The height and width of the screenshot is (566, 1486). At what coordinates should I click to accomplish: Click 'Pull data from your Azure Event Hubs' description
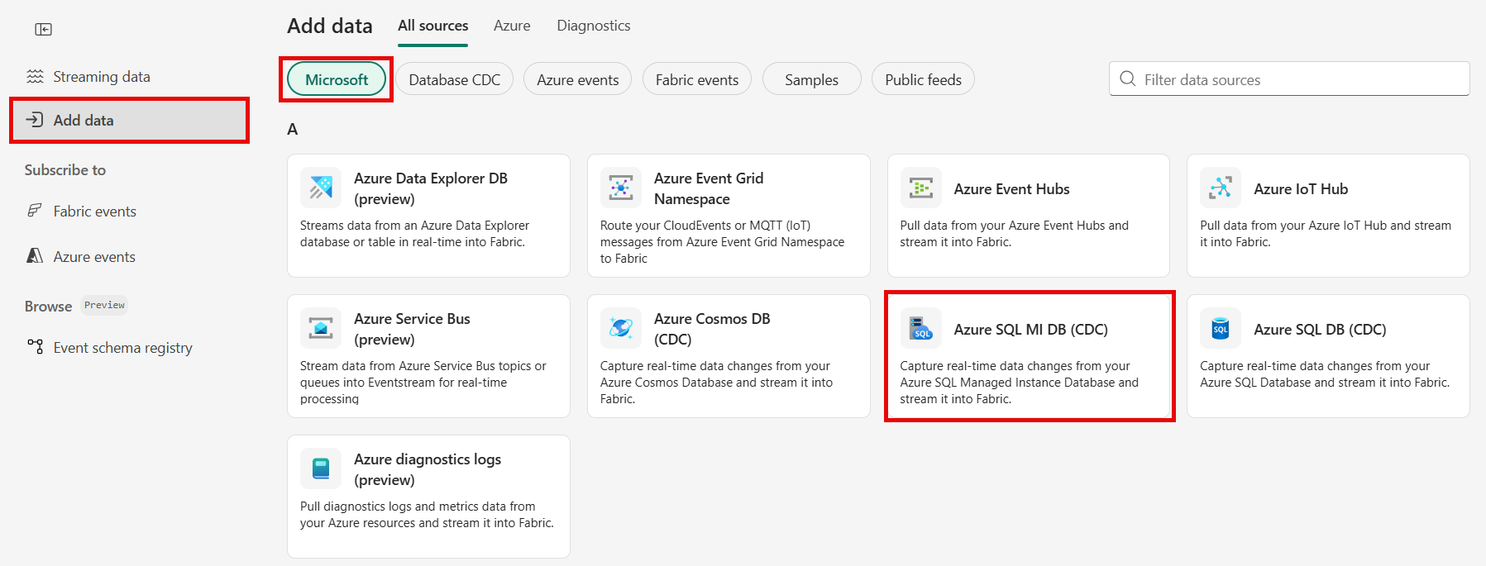coord(1014,234)
